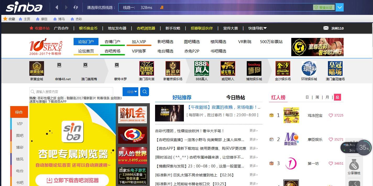
Task: Open the 博马 bookmark
Action: tap(59, 19)
